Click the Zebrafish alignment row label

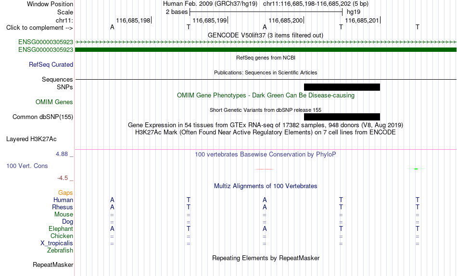(60, 250)
